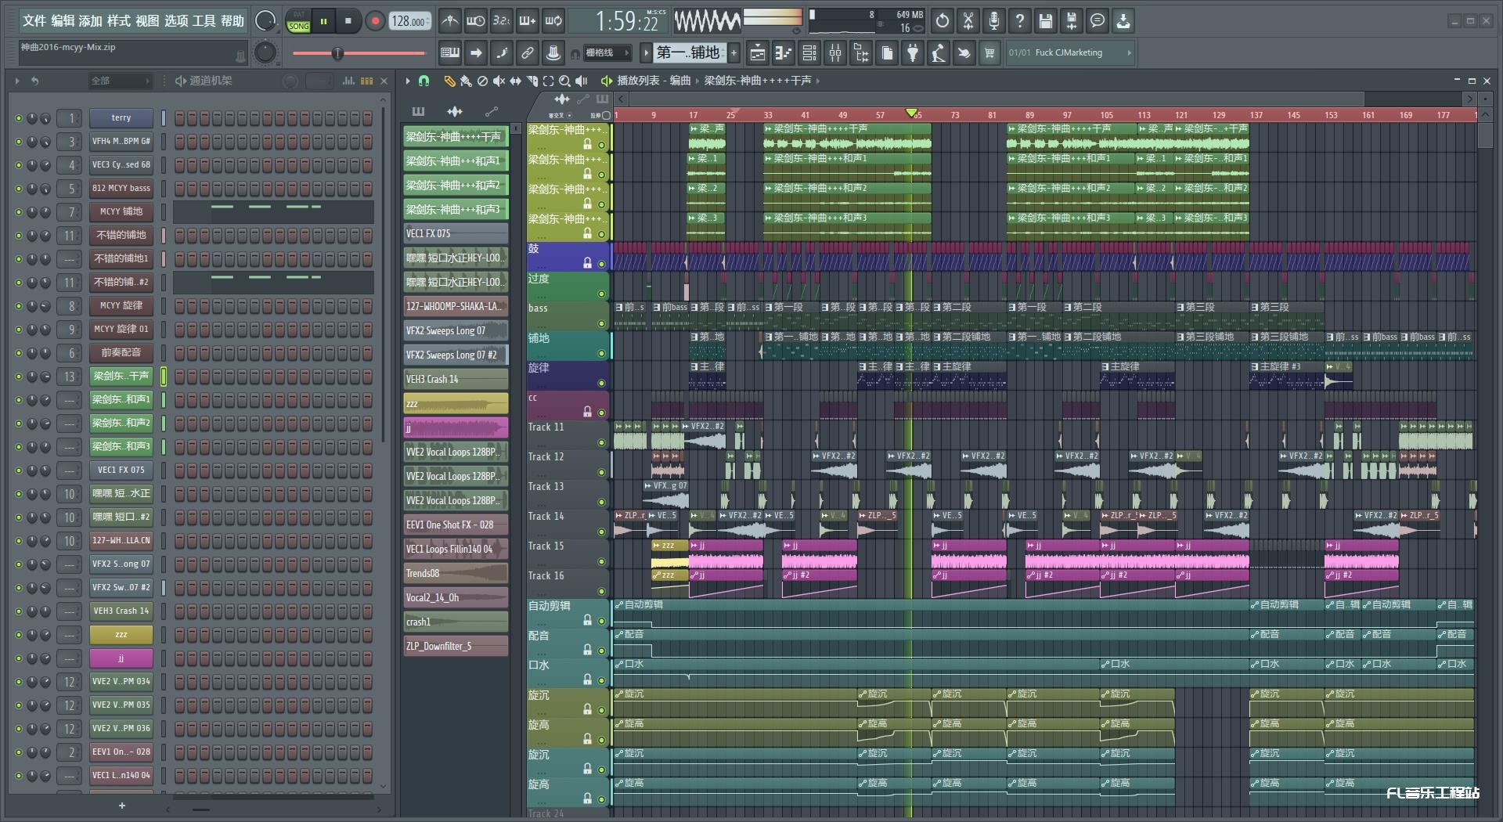Click the render to audio file icon
Screen dimensions: 1503x822
pos(1072,21)
